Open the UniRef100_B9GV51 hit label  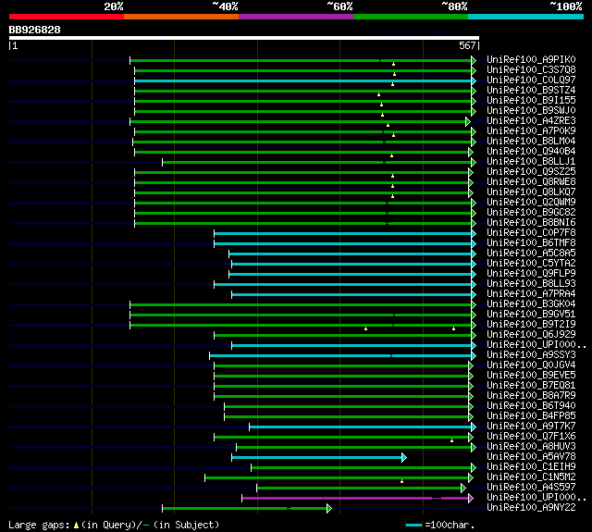click(531, 315)
